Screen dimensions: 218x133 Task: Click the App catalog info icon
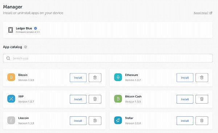click(x=25, y=47)
